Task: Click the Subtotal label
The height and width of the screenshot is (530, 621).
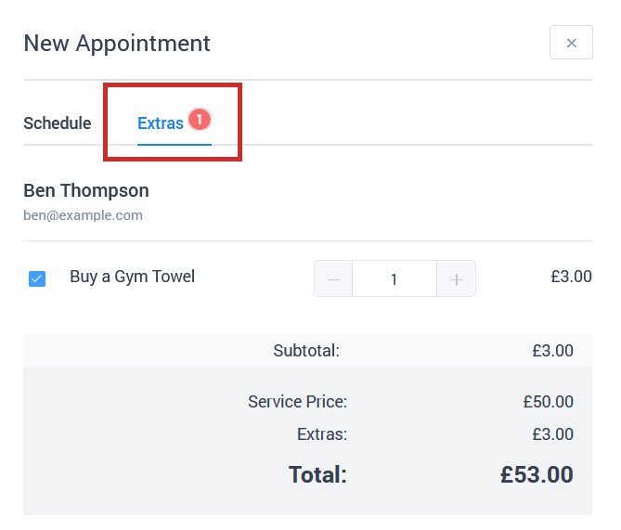Action: tap(306, 351)
